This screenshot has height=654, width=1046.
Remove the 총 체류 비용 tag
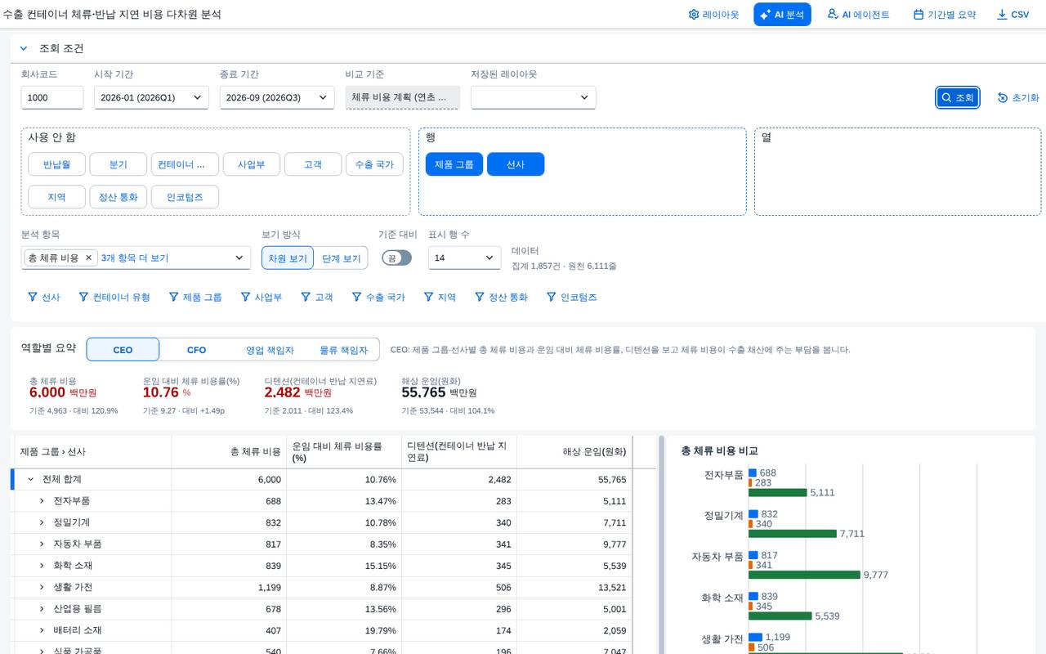pyautogui.click(x=89, y=258)
